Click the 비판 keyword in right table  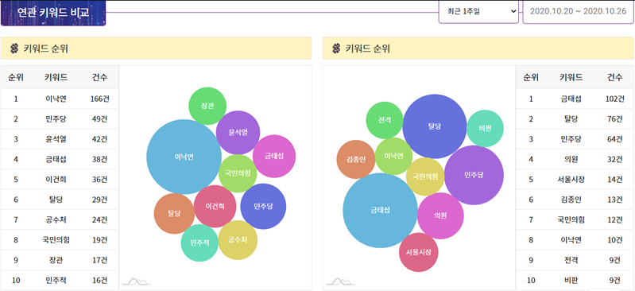pyautogui.click(x=571, y=280)
